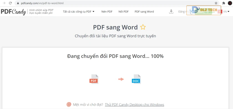Expand the Tất cả các công cụ PDF menu

(x=78, y=12)
